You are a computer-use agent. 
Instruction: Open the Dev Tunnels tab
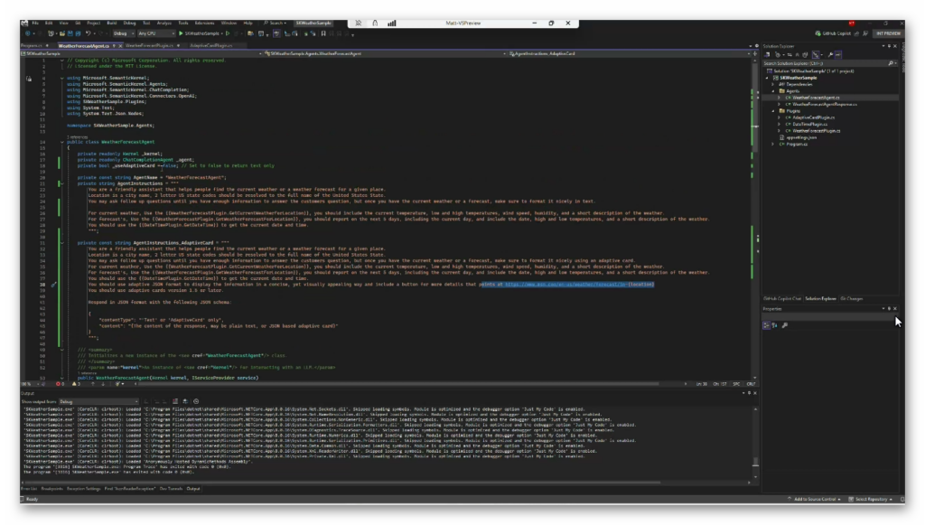click(171, 489)
